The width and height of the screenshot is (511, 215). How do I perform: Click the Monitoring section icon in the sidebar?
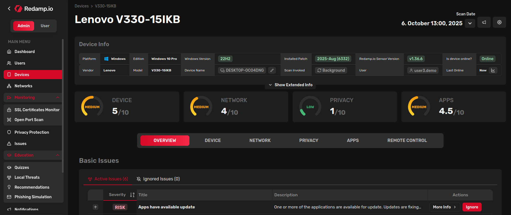(x=9, y=97)
